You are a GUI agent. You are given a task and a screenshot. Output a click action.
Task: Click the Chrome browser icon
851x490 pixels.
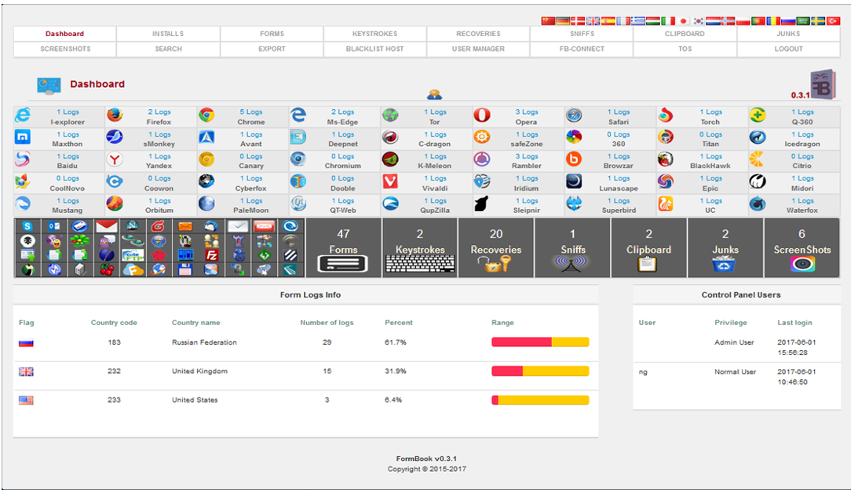click(206, 116)
